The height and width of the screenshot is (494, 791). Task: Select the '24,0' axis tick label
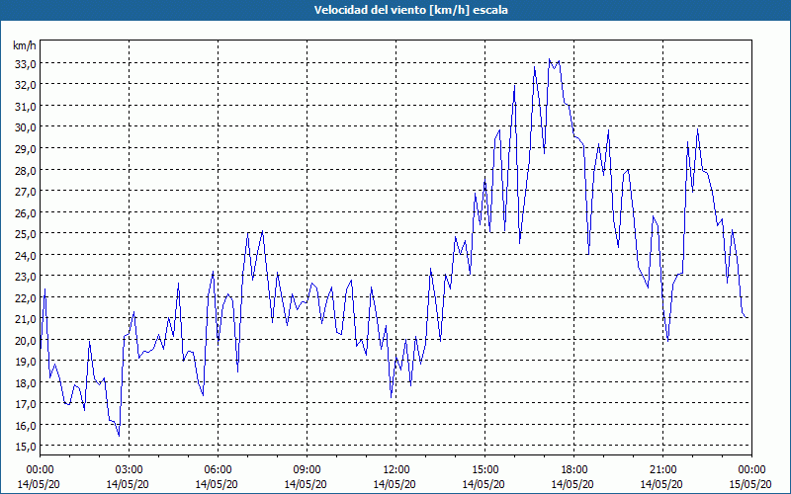click(x=25, y=256)
